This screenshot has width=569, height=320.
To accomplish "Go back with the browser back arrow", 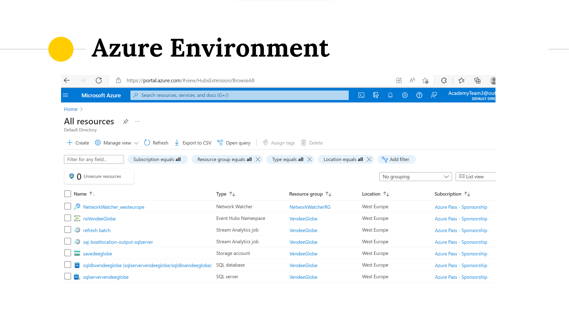I will coord(67,80).
